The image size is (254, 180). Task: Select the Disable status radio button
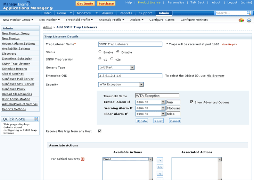point(118,52)
